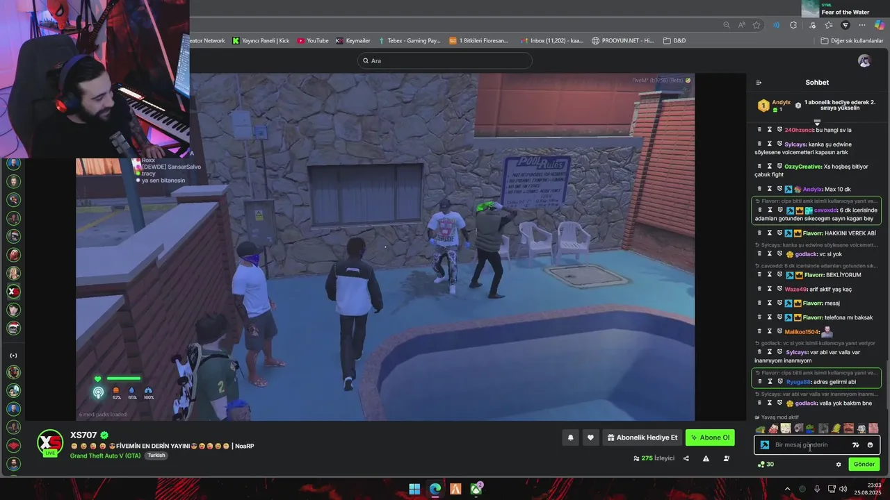This screenshot has width=890, height=500.
Task: Open the Windows Start button
Action: [414, 489]
